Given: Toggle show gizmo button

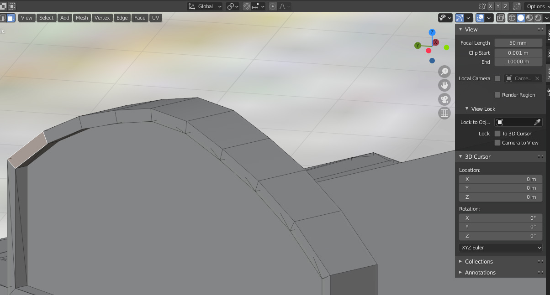Looking at the screenshot, I should 460,18.
